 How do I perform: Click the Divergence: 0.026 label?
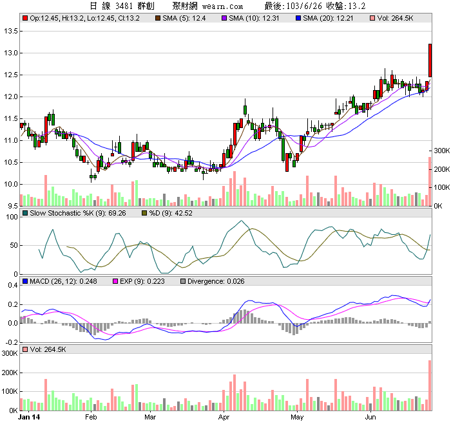216,281
